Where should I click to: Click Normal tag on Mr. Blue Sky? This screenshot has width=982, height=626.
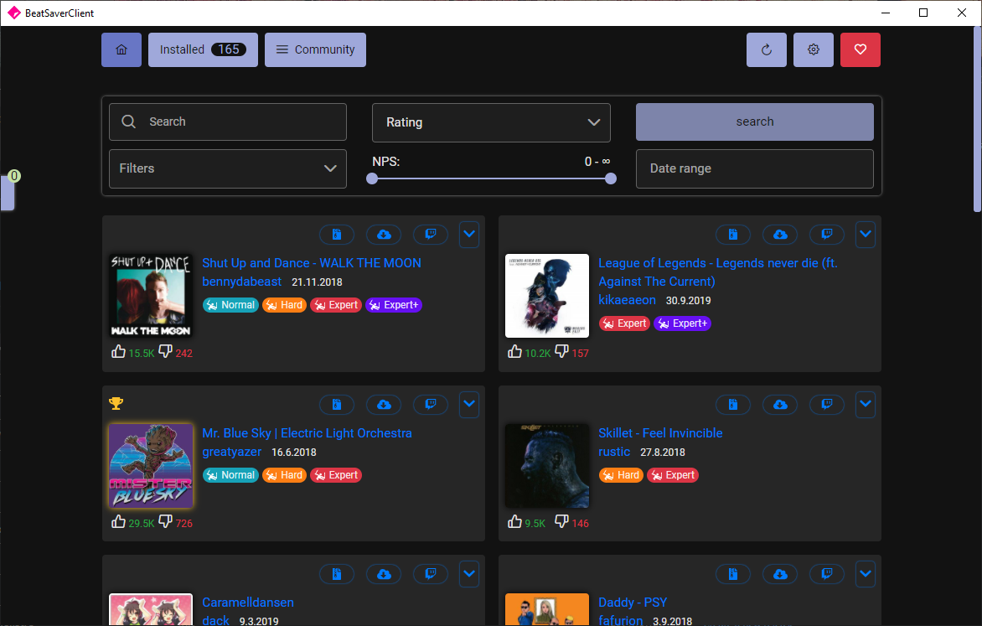point(230,475)
